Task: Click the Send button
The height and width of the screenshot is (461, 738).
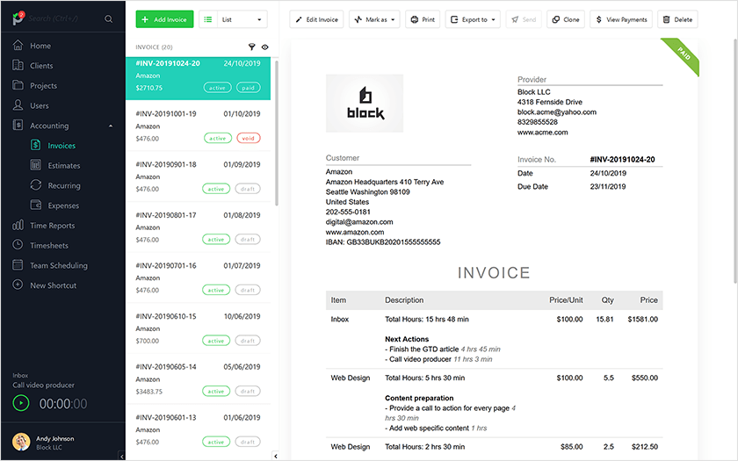Action: click(524, 19)
